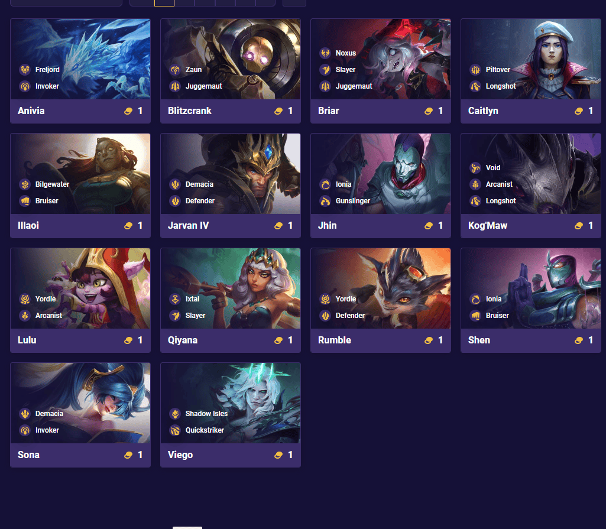The image size is (606, 529).
Task: Click the Ixtal trait icon on Qiyana
Action: (175, 298)
